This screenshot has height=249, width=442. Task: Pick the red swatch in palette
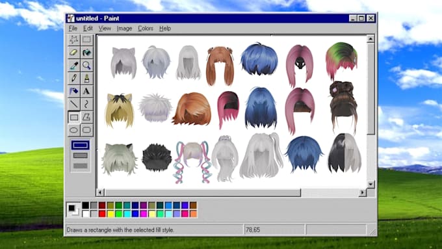[102, 214]
